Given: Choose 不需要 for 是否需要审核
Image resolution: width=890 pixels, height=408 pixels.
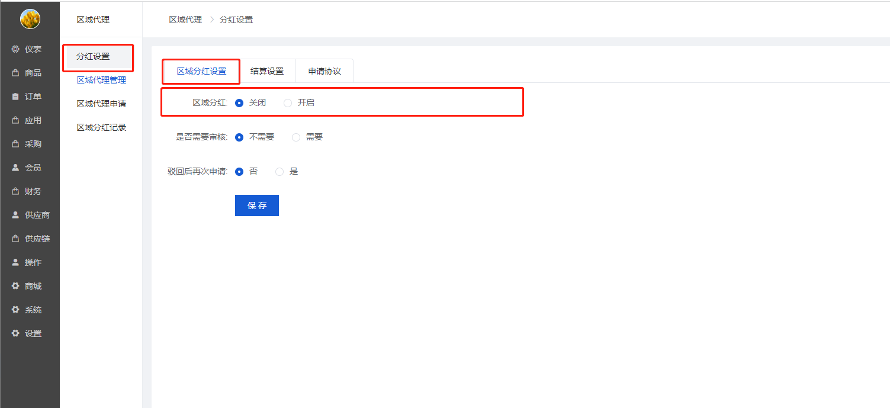Looking at the screenshot, I should [x=239, y=137].
